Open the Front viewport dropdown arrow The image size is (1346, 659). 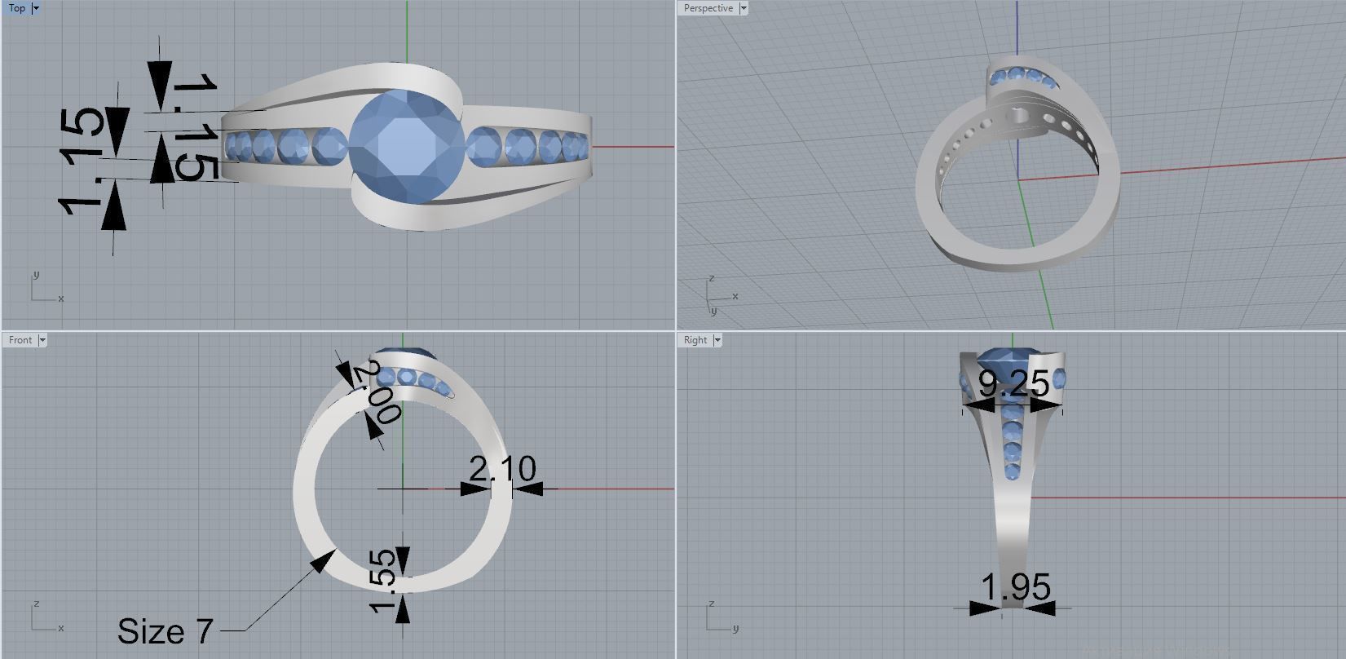[42, 340]
